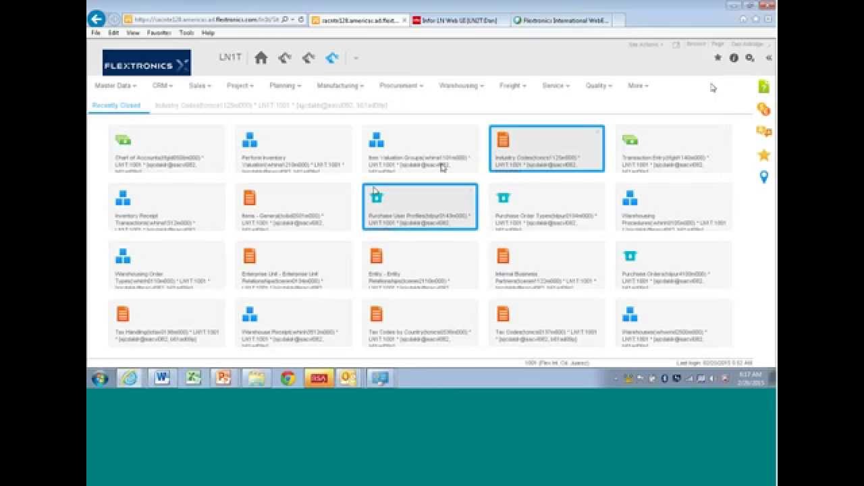
Task: Open Warehousing Procedures tile
Action: 674,207
